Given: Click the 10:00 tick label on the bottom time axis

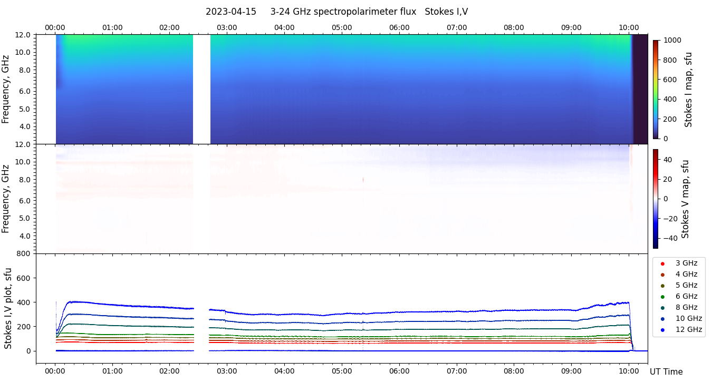Looking at the screenshot, I should click(629, 371).
